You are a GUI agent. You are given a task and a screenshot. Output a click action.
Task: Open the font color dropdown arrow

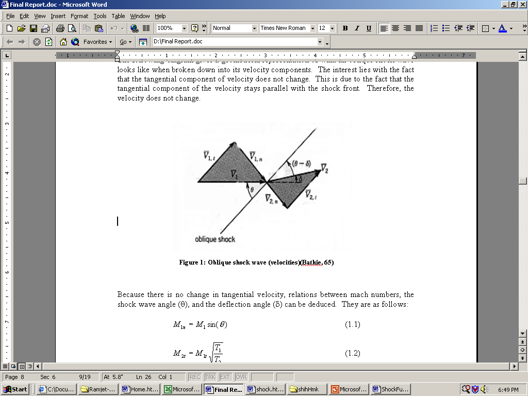pos(511,28)
